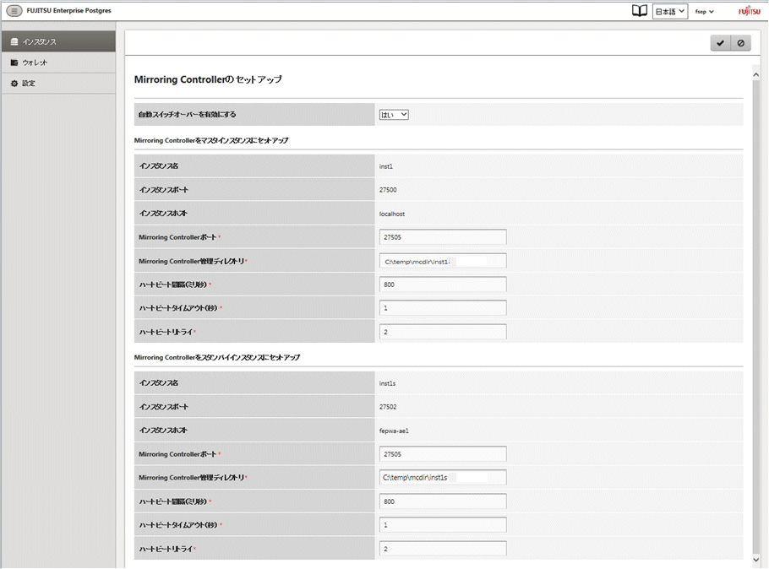Click the 27502 instance port value

[x=388, y=407]
